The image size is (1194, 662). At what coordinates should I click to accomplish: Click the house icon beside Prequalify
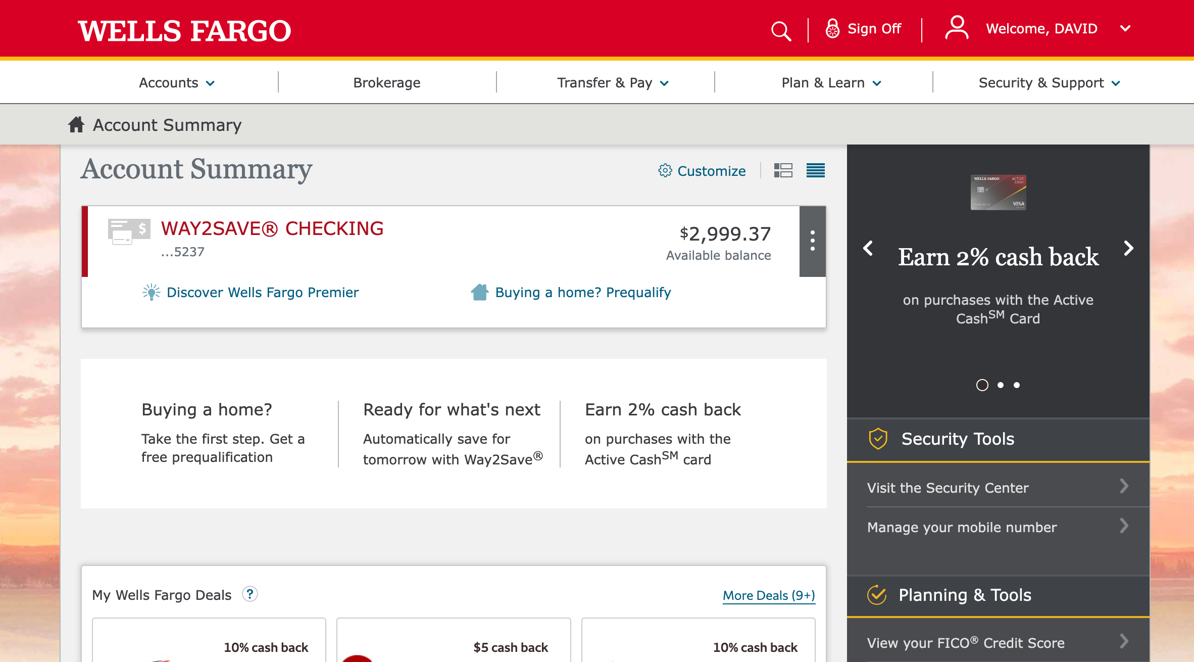click(480, 292)
